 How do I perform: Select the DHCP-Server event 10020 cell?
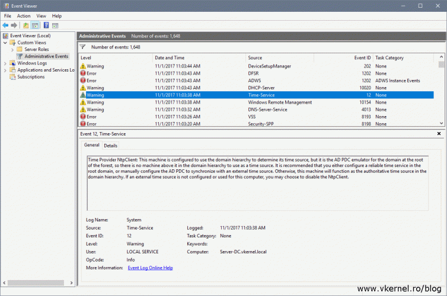tap(365, 88)
